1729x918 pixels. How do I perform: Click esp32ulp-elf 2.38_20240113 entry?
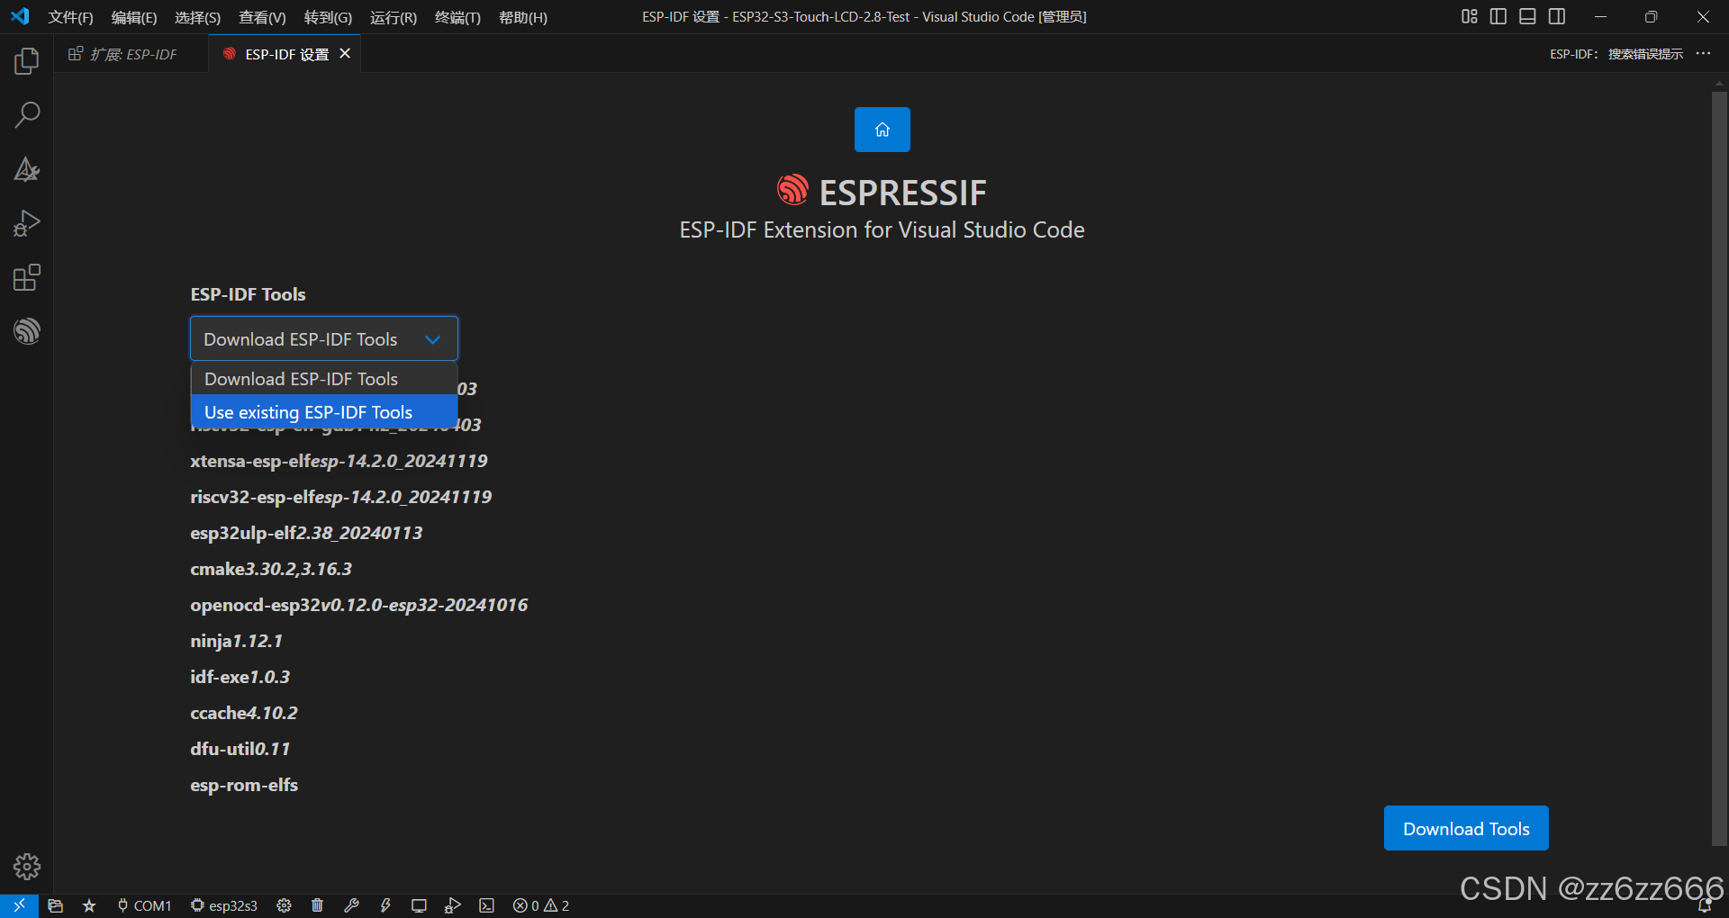[x=306, y=533]
